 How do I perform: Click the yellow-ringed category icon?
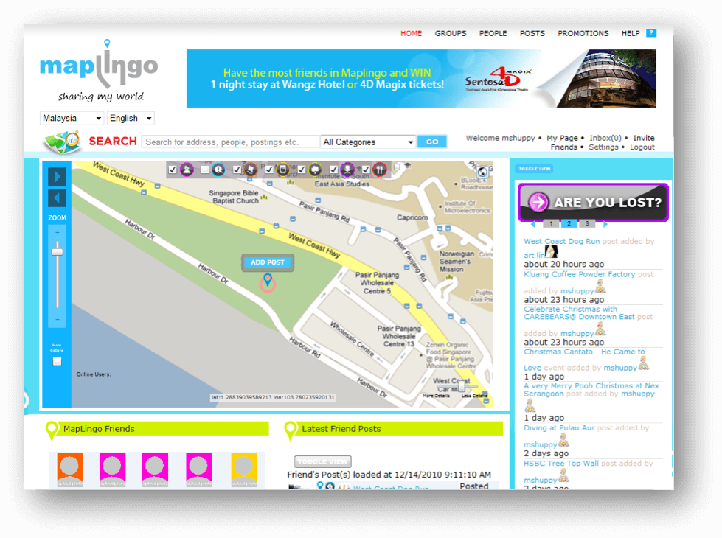click(282, 170)
